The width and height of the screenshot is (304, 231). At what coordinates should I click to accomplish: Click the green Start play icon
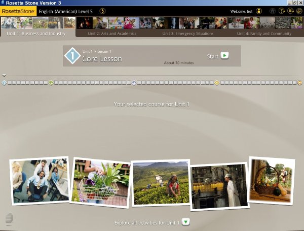click(224, 55)
